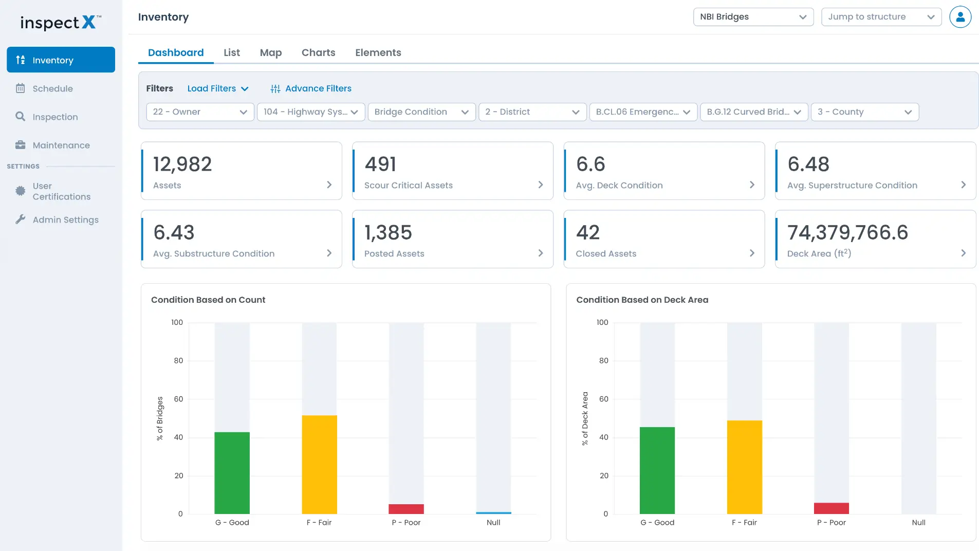Screen dimensions: 979x551
Task: Open Assets card arrow
Action: pos(329,185)
